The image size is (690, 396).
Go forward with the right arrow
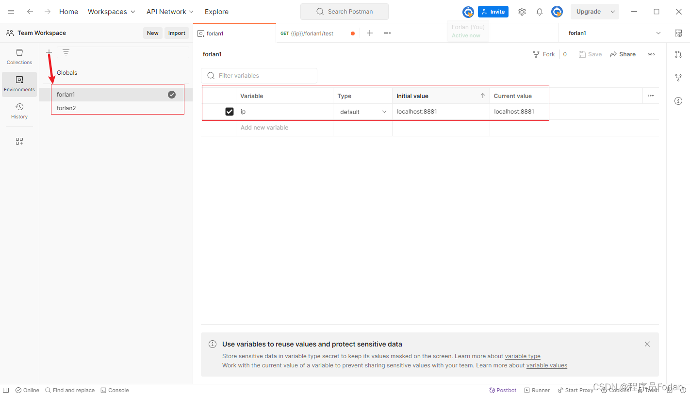[47, 12]
